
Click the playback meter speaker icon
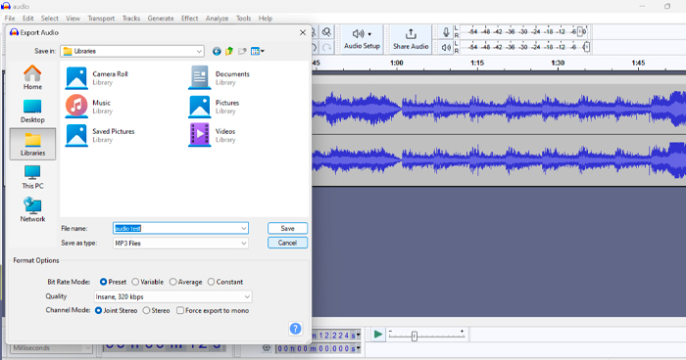tap(446, 47)
